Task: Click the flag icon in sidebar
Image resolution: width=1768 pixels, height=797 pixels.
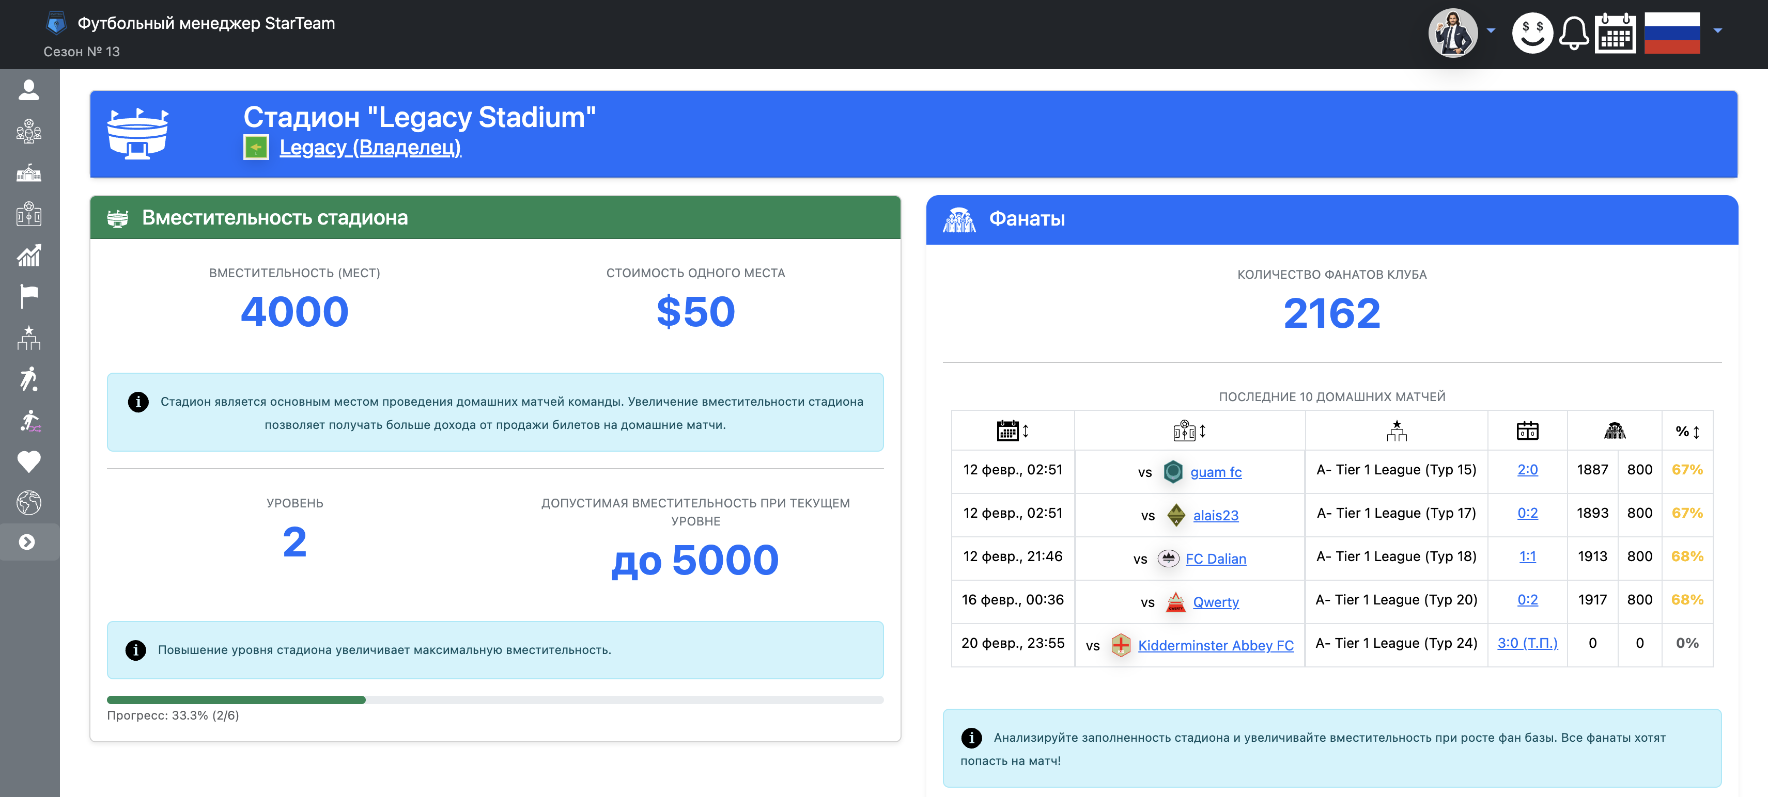Action: coord(29,296)
